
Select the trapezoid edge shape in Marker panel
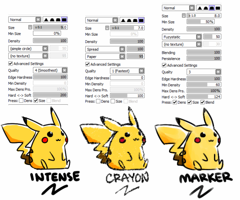click(x=212, y=8)
